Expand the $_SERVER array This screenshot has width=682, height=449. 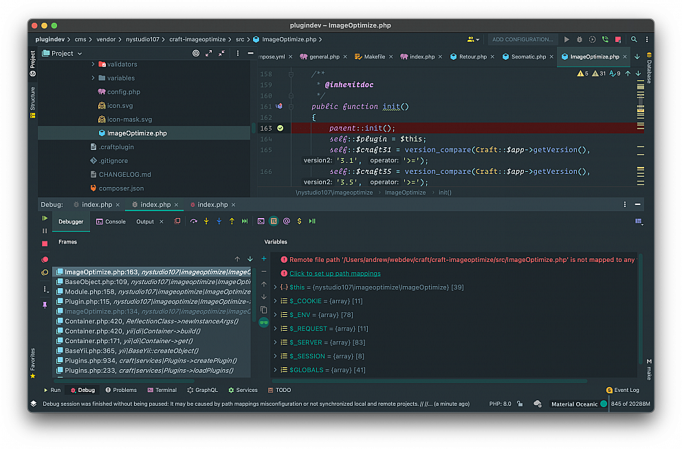click(275, 342)
